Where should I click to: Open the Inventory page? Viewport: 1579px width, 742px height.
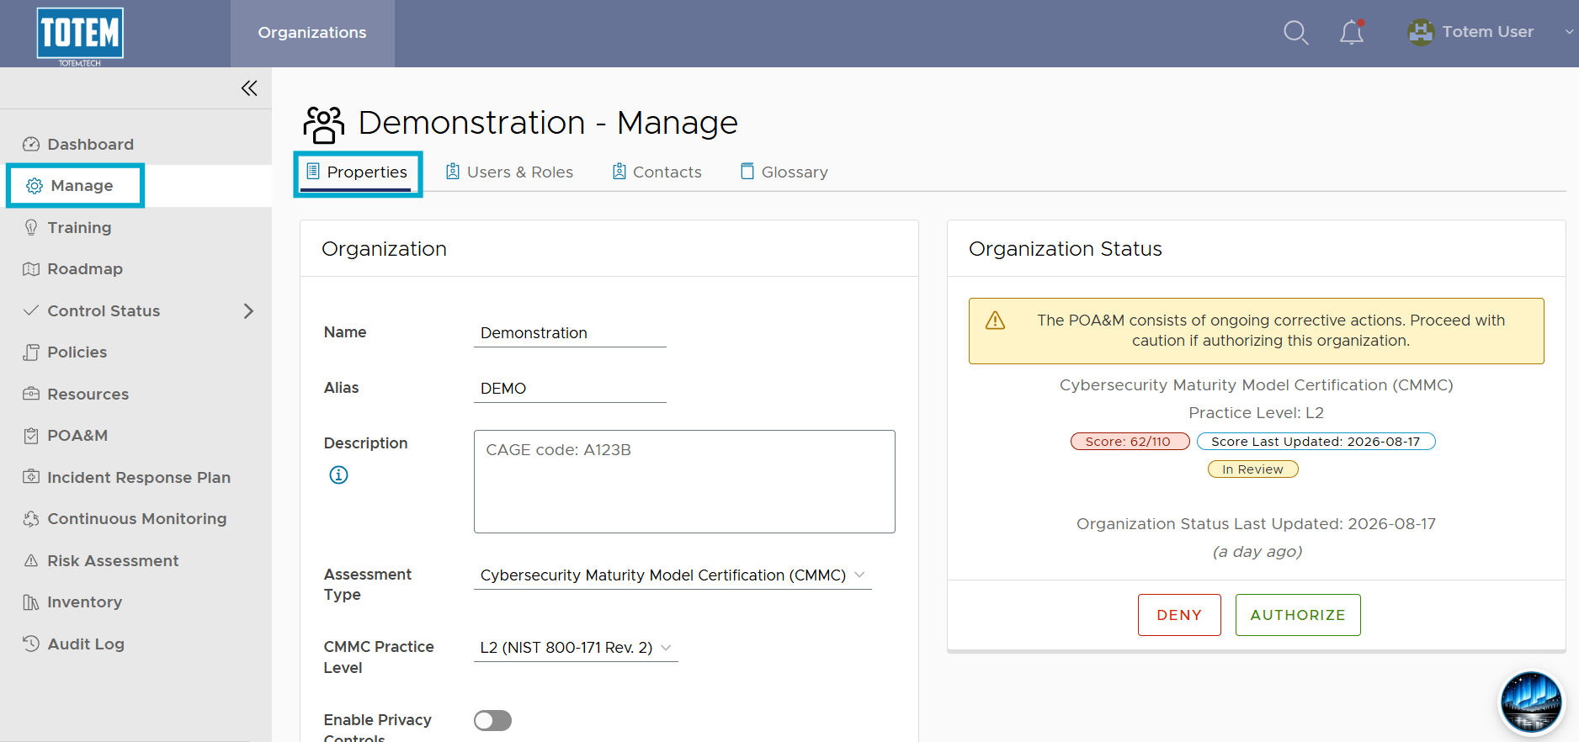136,602
